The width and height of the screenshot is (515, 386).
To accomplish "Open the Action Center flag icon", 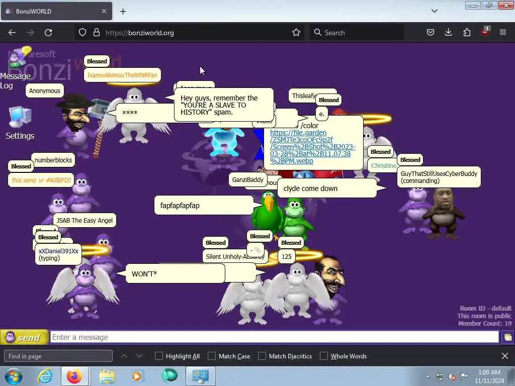I will 464,376.
